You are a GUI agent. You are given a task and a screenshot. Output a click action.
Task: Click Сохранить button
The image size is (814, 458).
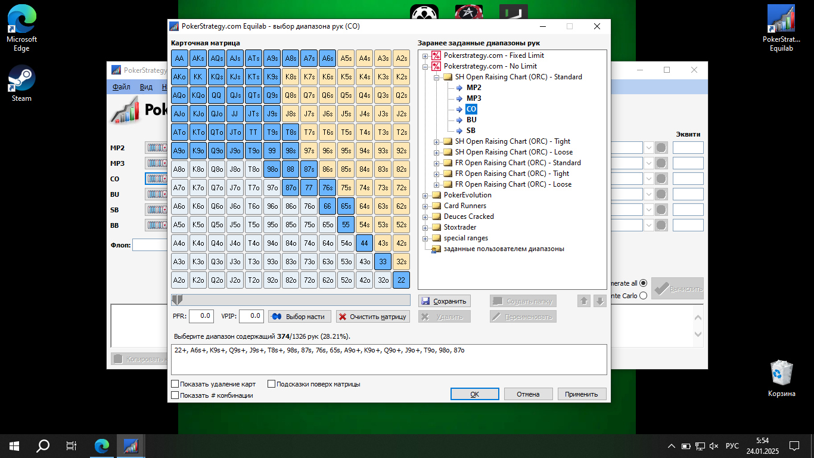(x=445, y=301)
